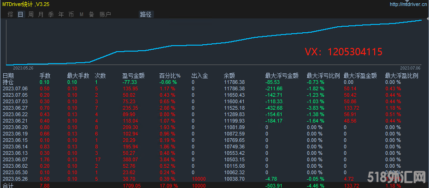This screenshot has height=188, width=429.
Task: Select the 年 yearly statistics tab
Action: pos(61,14)
